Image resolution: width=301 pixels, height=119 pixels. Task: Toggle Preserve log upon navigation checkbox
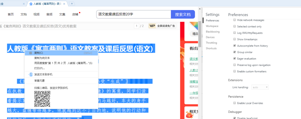coord(235,65)
